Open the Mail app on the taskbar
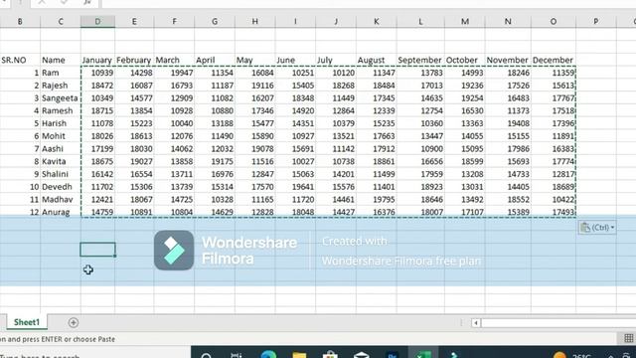 coord(361,354)
